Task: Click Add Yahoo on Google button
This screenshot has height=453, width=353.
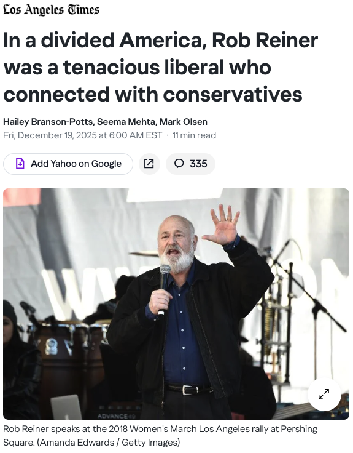Action: point(68,164)
